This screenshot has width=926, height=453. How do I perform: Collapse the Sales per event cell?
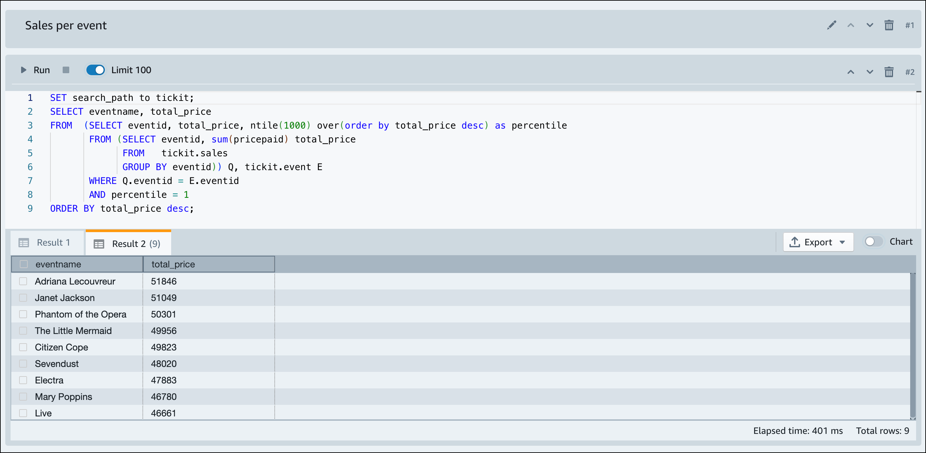pyautogui.click(x=850, y=25)
